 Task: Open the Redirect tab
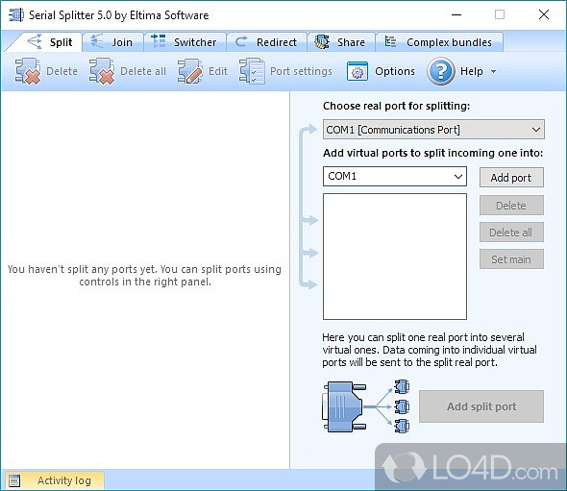[267, 42]
